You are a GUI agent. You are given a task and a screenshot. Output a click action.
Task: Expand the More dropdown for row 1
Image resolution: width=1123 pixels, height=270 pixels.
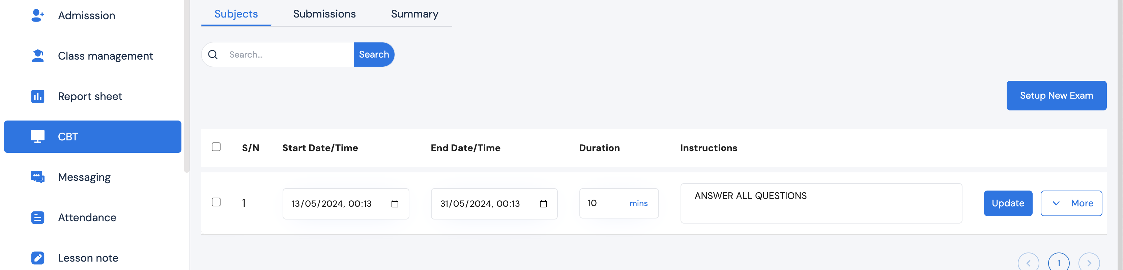[1071, 203]
